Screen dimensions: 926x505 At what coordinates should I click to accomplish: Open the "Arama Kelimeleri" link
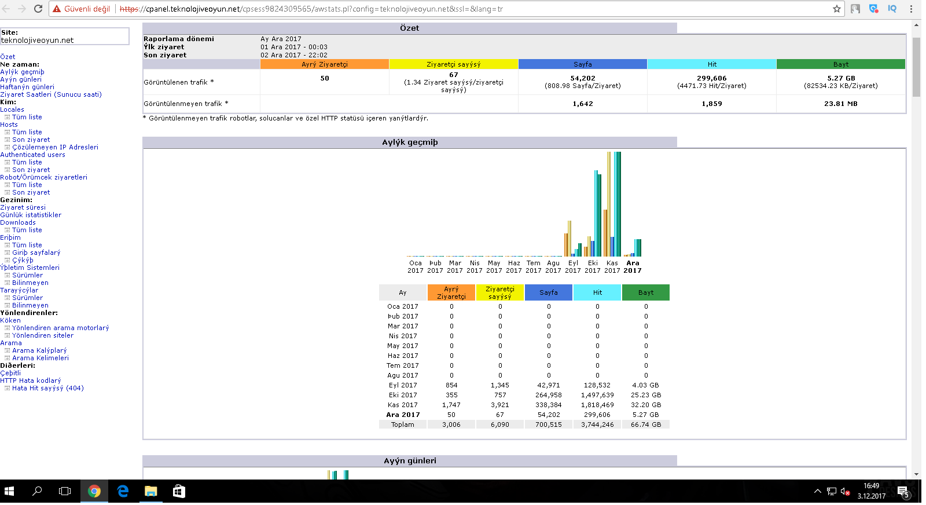[41, 358]
